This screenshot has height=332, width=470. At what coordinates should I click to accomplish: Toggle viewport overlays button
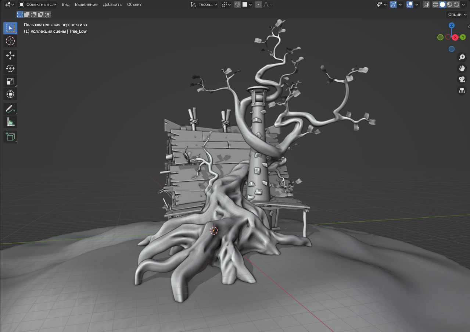(x=410, y=4)
